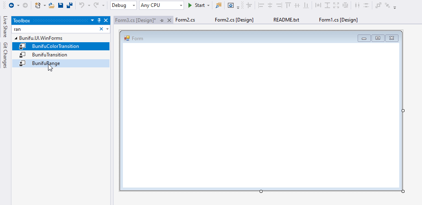
Task: Click the Redo arrow icon
Action: click(96, 5)
